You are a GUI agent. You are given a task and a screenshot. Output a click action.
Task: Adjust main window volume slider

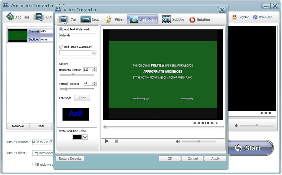[x=257, y=126]
